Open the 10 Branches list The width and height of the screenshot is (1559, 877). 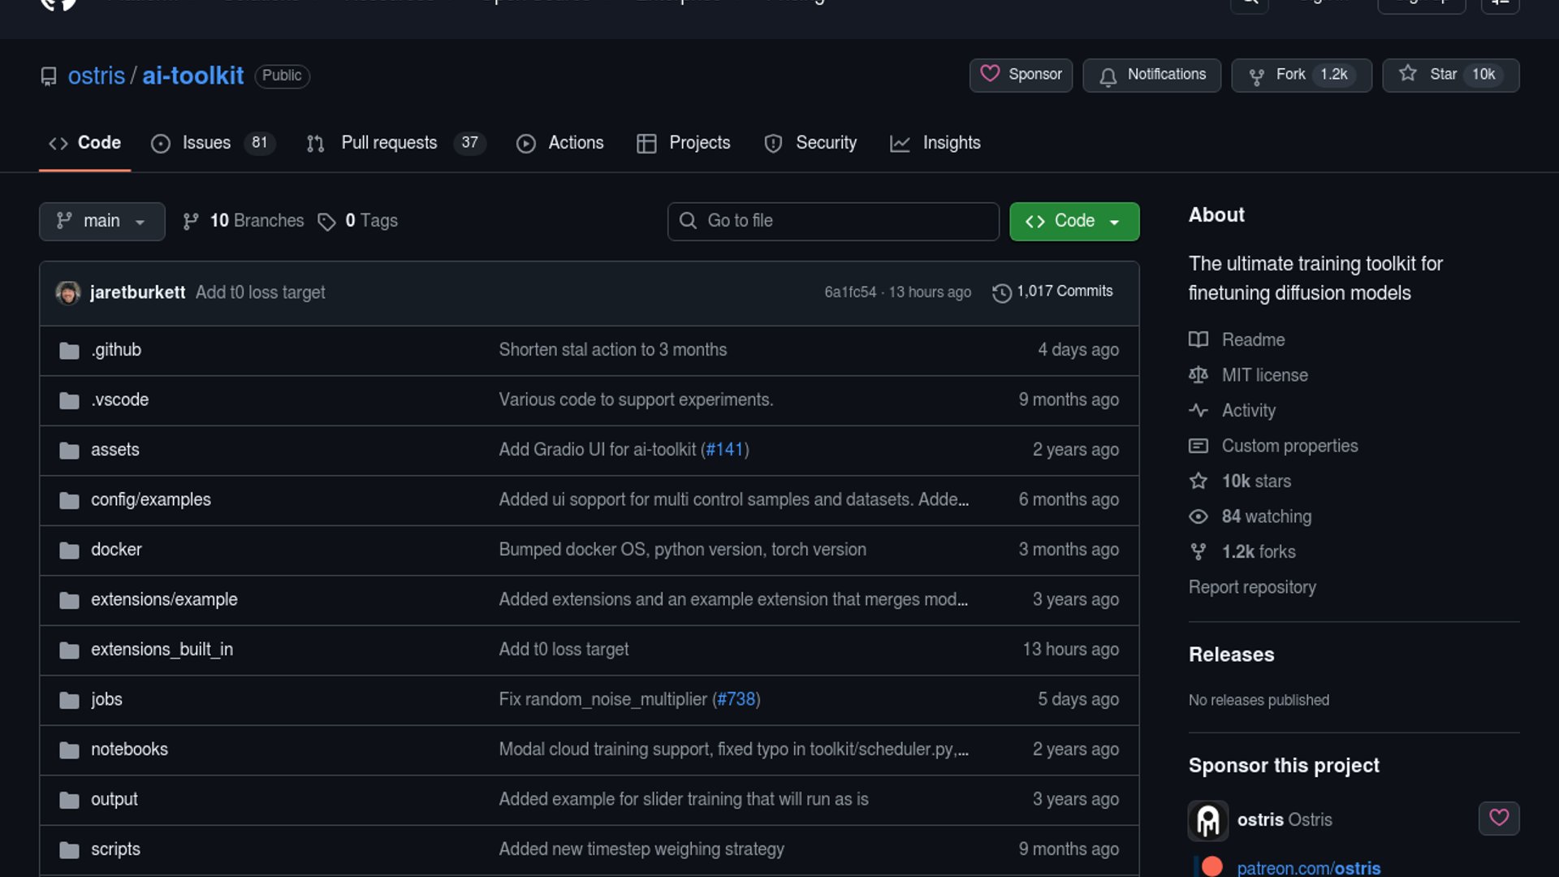click(x=244, y=221)
